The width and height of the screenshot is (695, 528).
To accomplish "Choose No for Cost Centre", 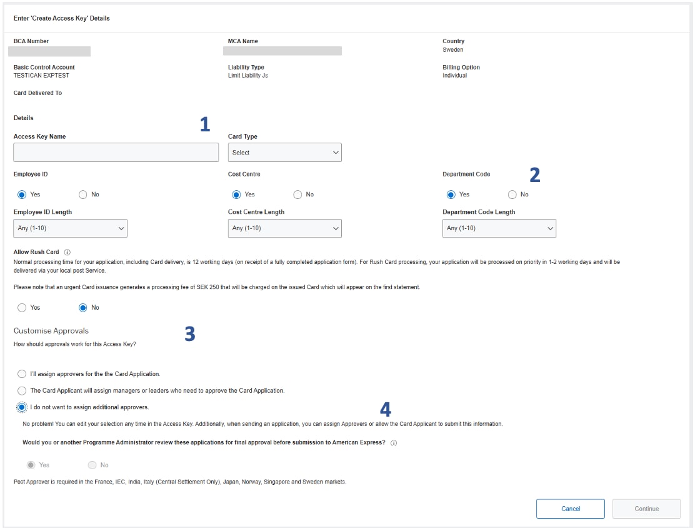I will click(x=297, y=195).
